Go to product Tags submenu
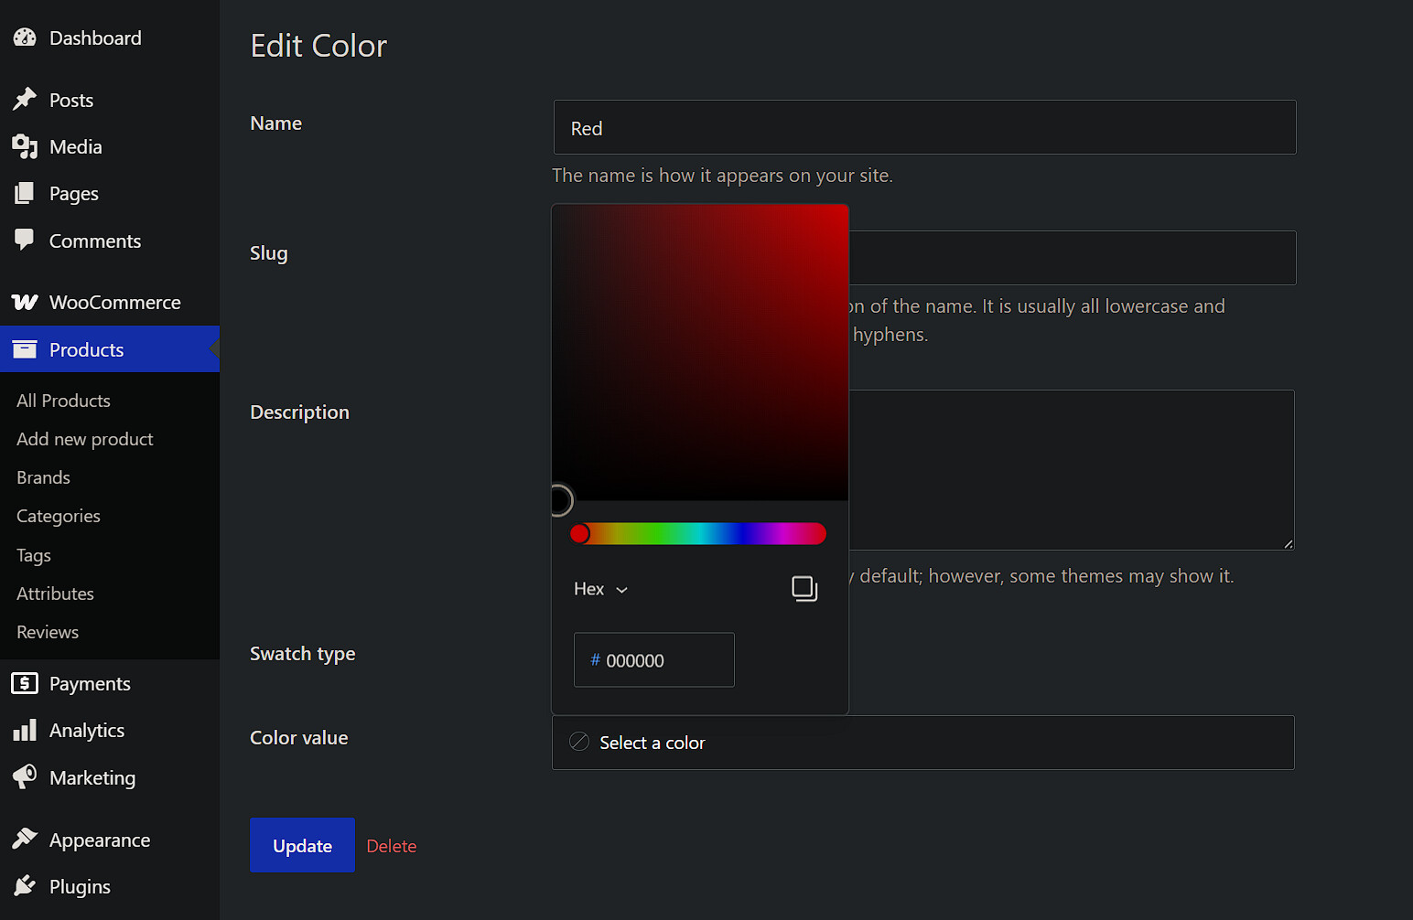This screenshot has width=1413, height=920. (34, 555)
